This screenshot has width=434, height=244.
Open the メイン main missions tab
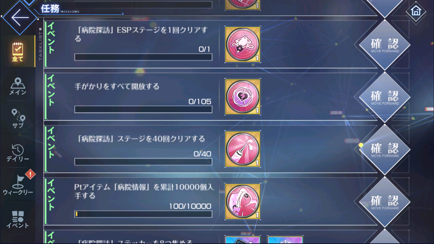18,86
